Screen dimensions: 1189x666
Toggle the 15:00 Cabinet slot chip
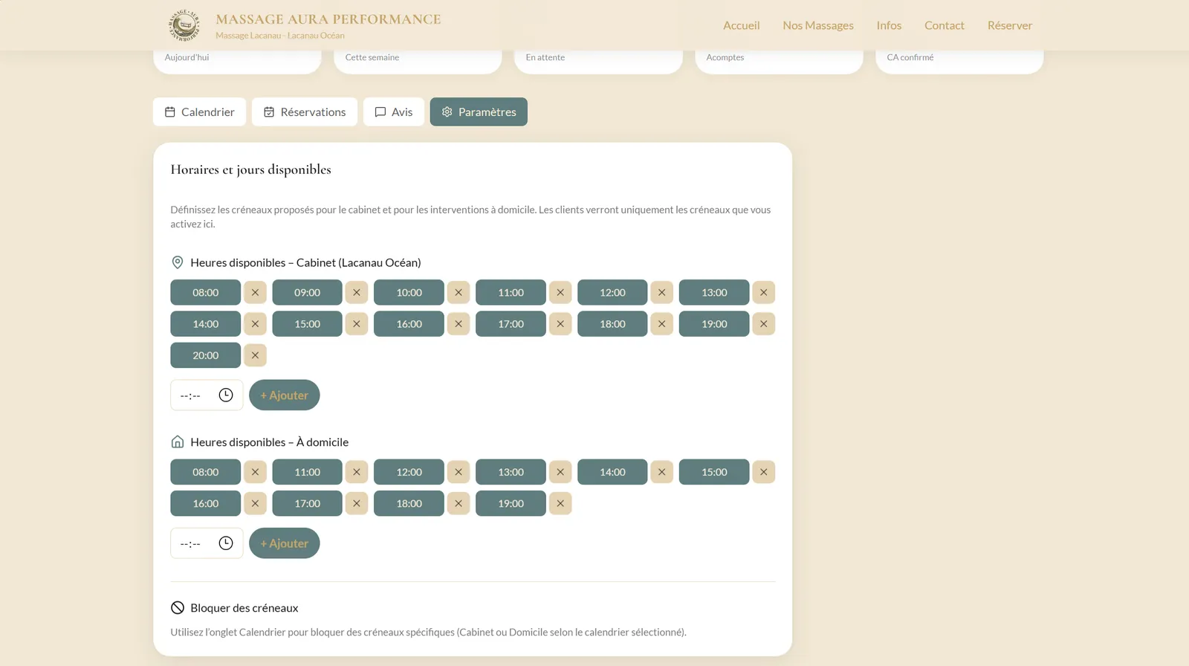pyautogui.click(x=307, y=324)
